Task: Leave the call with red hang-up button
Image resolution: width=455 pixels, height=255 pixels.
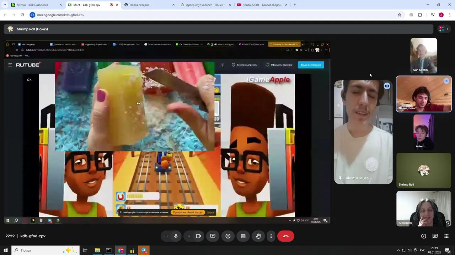Action: pyautogui.click(x=286, y=236)
